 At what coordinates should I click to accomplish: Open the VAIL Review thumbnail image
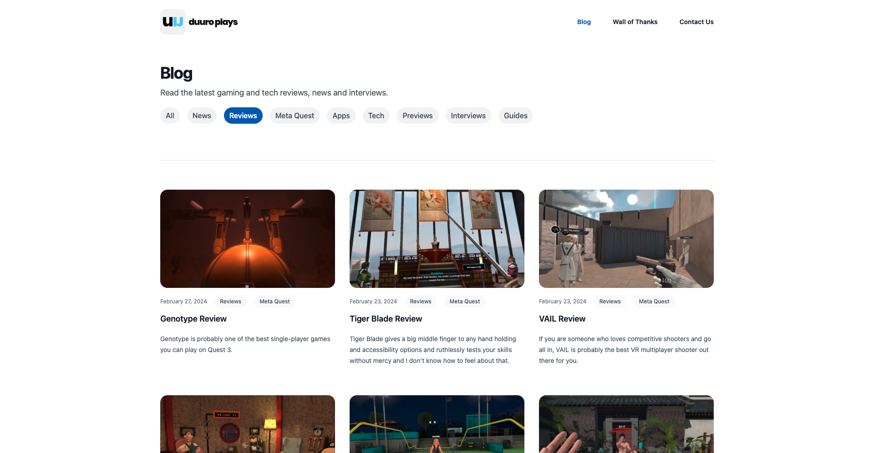pyautogui.click(x=626, y=239)
